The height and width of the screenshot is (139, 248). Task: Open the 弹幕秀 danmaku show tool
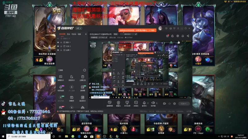[72, 99]
